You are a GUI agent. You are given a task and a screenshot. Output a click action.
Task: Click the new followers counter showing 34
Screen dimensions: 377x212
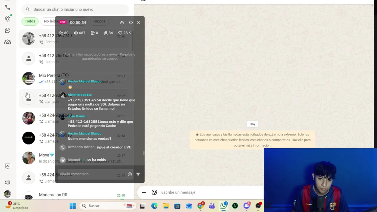pos(108,33)
